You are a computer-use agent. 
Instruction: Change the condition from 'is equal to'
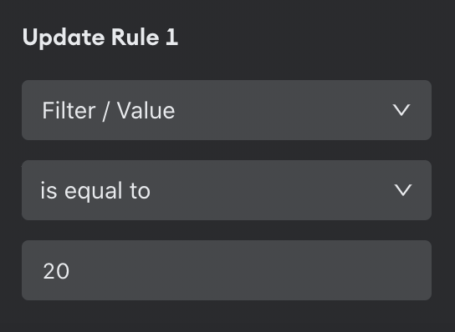(227, 190)
